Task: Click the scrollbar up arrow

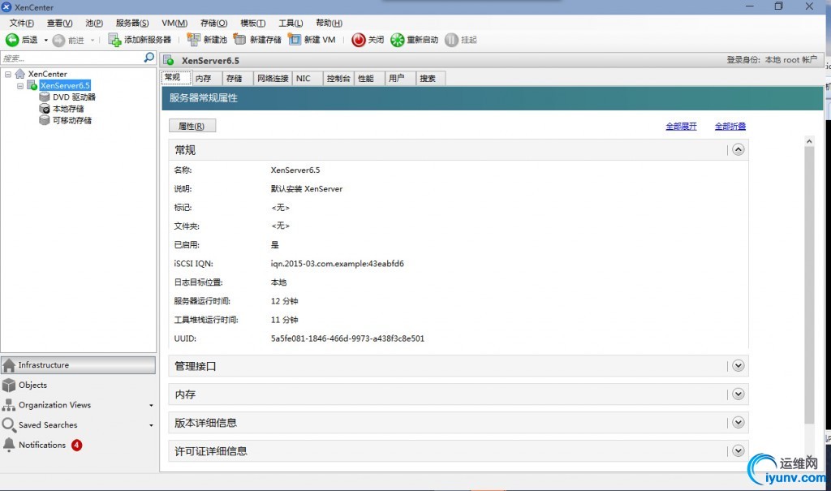Action: [x=809, y=141]
